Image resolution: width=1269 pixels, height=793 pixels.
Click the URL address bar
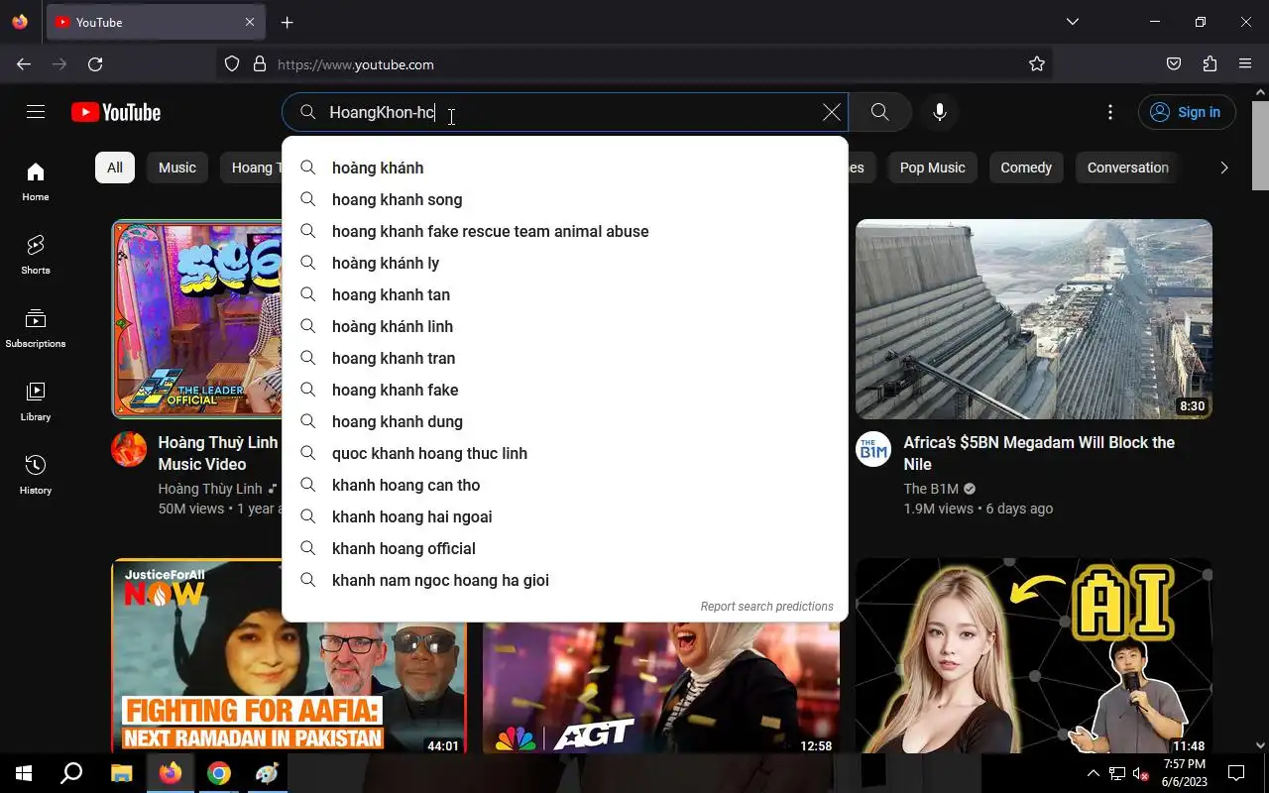[634, 64]
